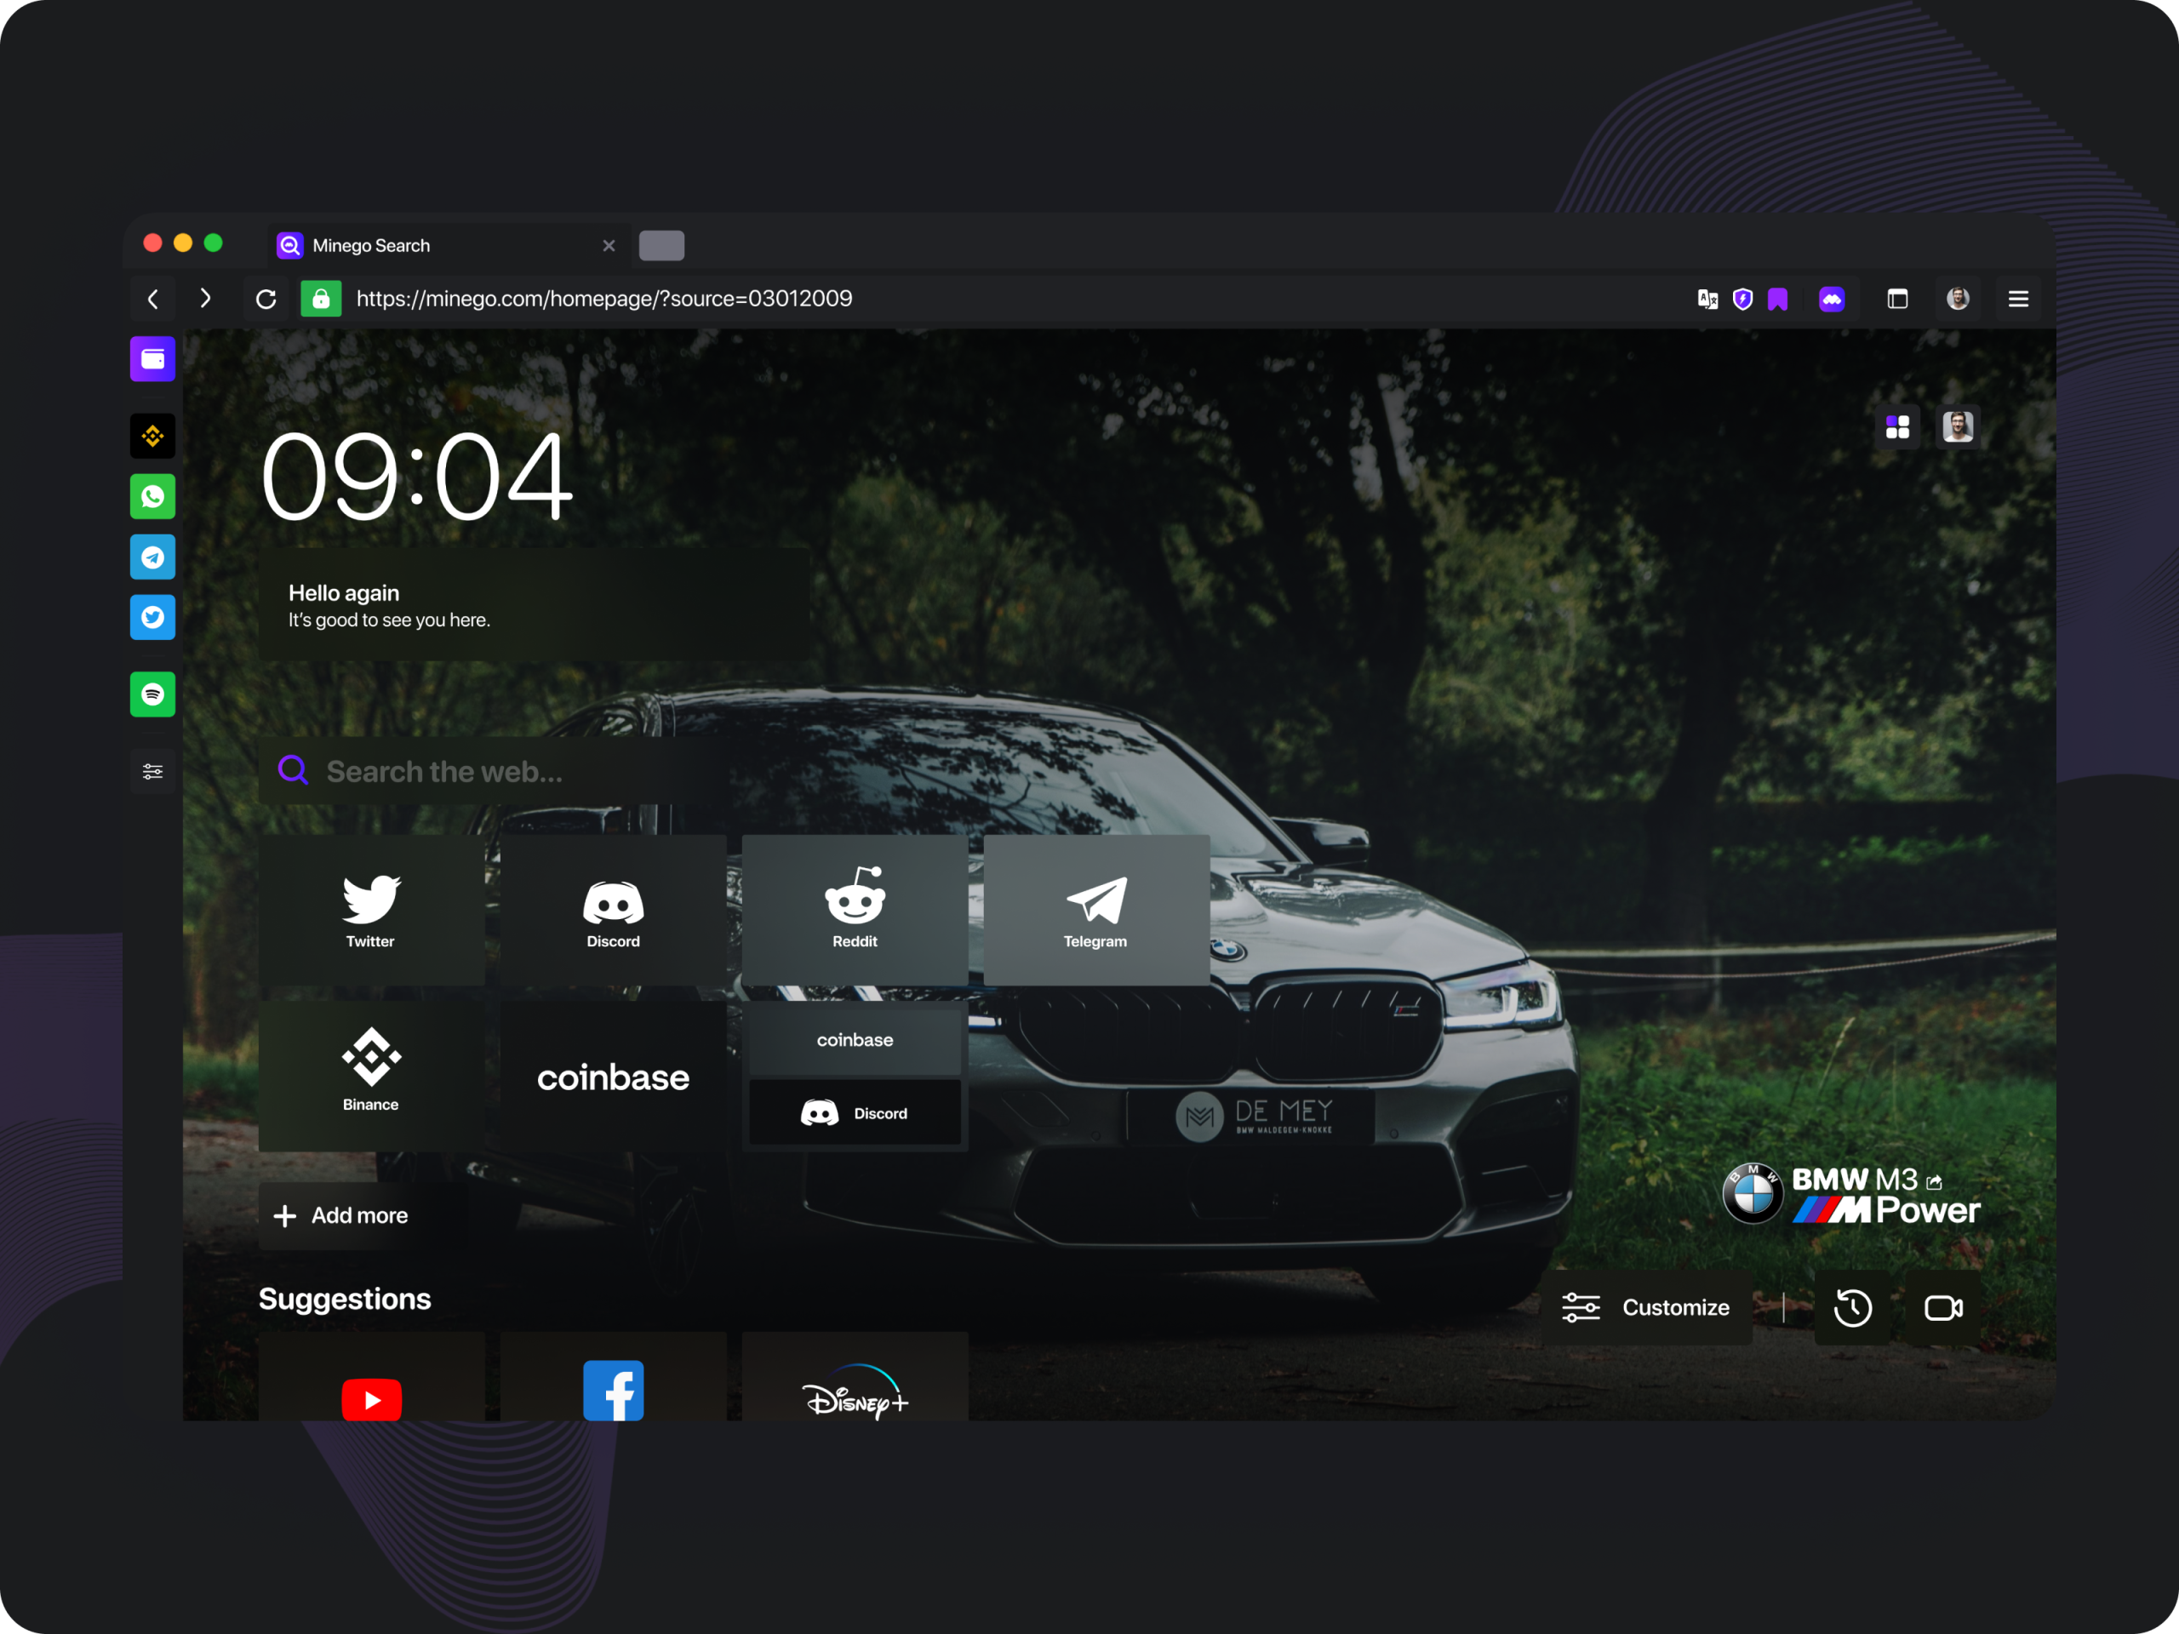Open Binance from the sidebar
The width and height of the screenshot is (2179, 1634).
tap(152, 436)
